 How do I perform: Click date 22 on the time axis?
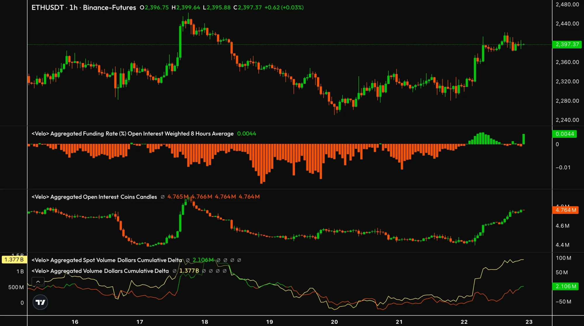[464, 322]
